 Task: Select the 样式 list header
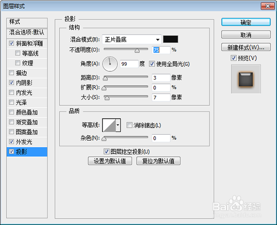(27, 23)
